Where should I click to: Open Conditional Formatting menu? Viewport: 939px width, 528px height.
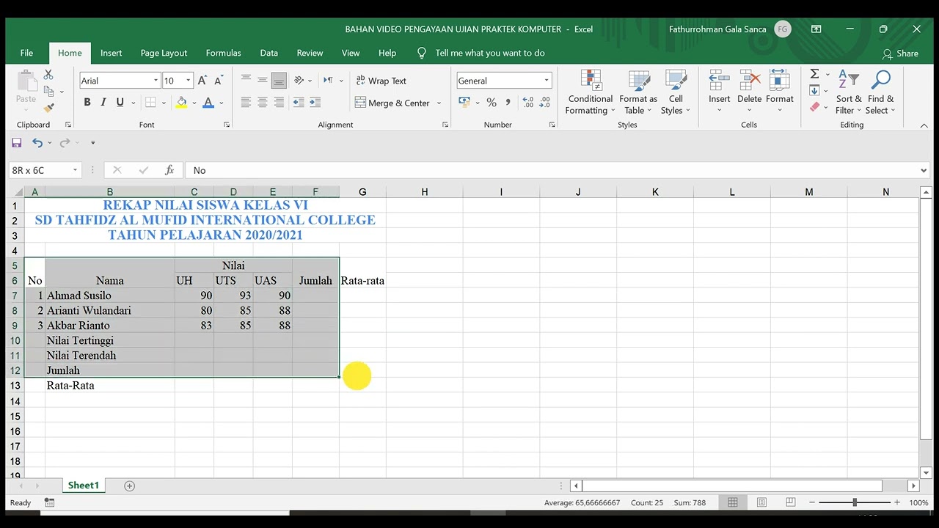coord(590,92)
